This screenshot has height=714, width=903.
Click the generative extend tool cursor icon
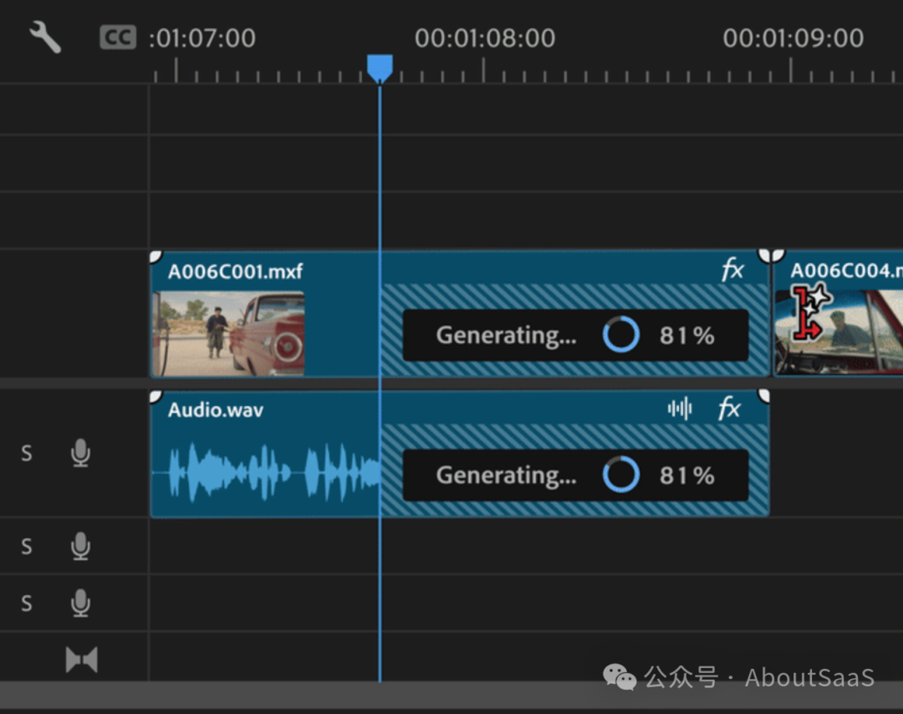coord(811,312)
